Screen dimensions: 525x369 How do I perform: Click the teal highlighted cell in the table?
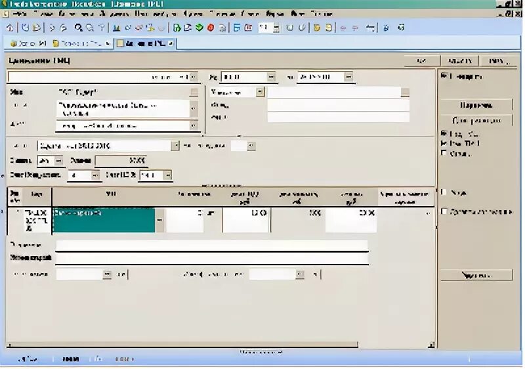pos(104,220)
